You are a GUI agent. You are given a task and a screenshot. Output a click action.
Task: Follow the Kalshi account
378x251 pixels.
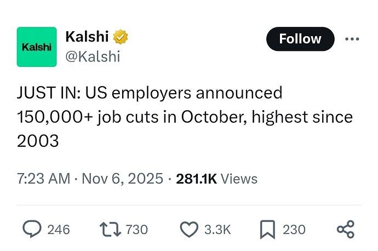(300, 39)
